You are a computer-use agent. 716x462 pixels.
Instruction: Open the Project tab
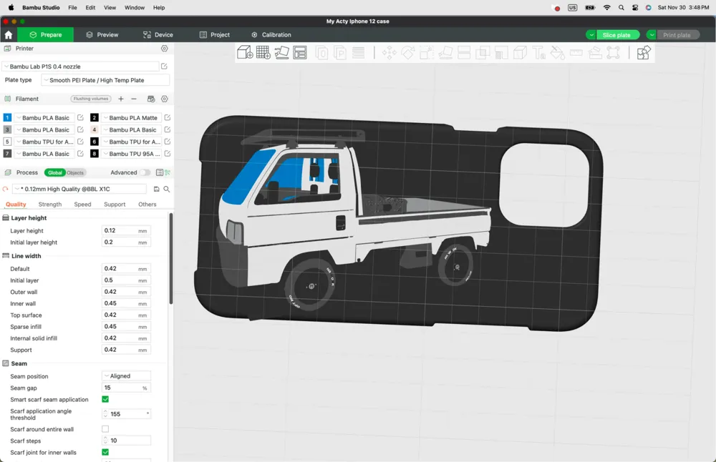click(215, 34)
